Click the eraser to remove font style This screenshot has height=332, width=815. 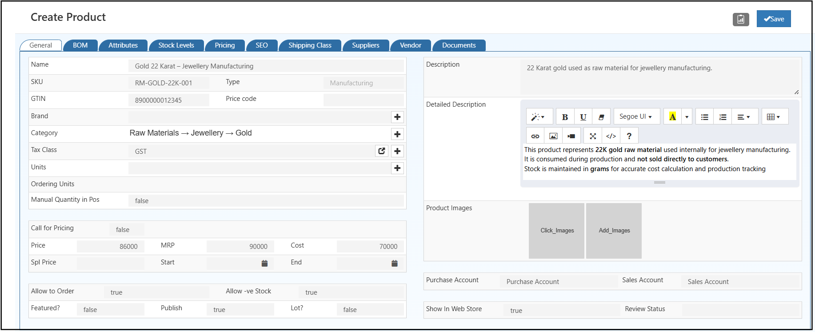[601, 117]
